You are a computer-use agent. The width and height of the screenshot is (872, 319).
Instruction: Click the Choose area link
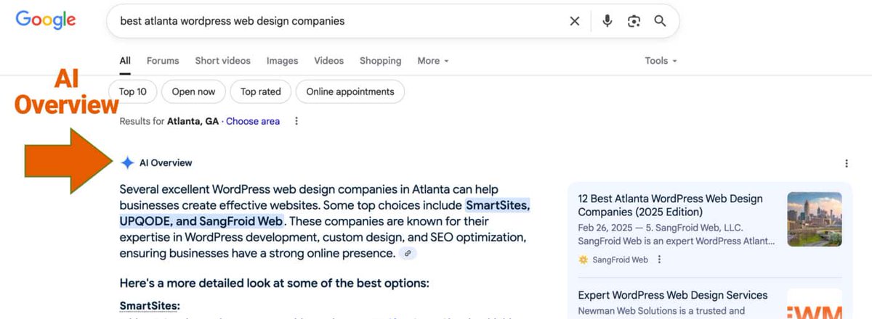click(253, 121)
